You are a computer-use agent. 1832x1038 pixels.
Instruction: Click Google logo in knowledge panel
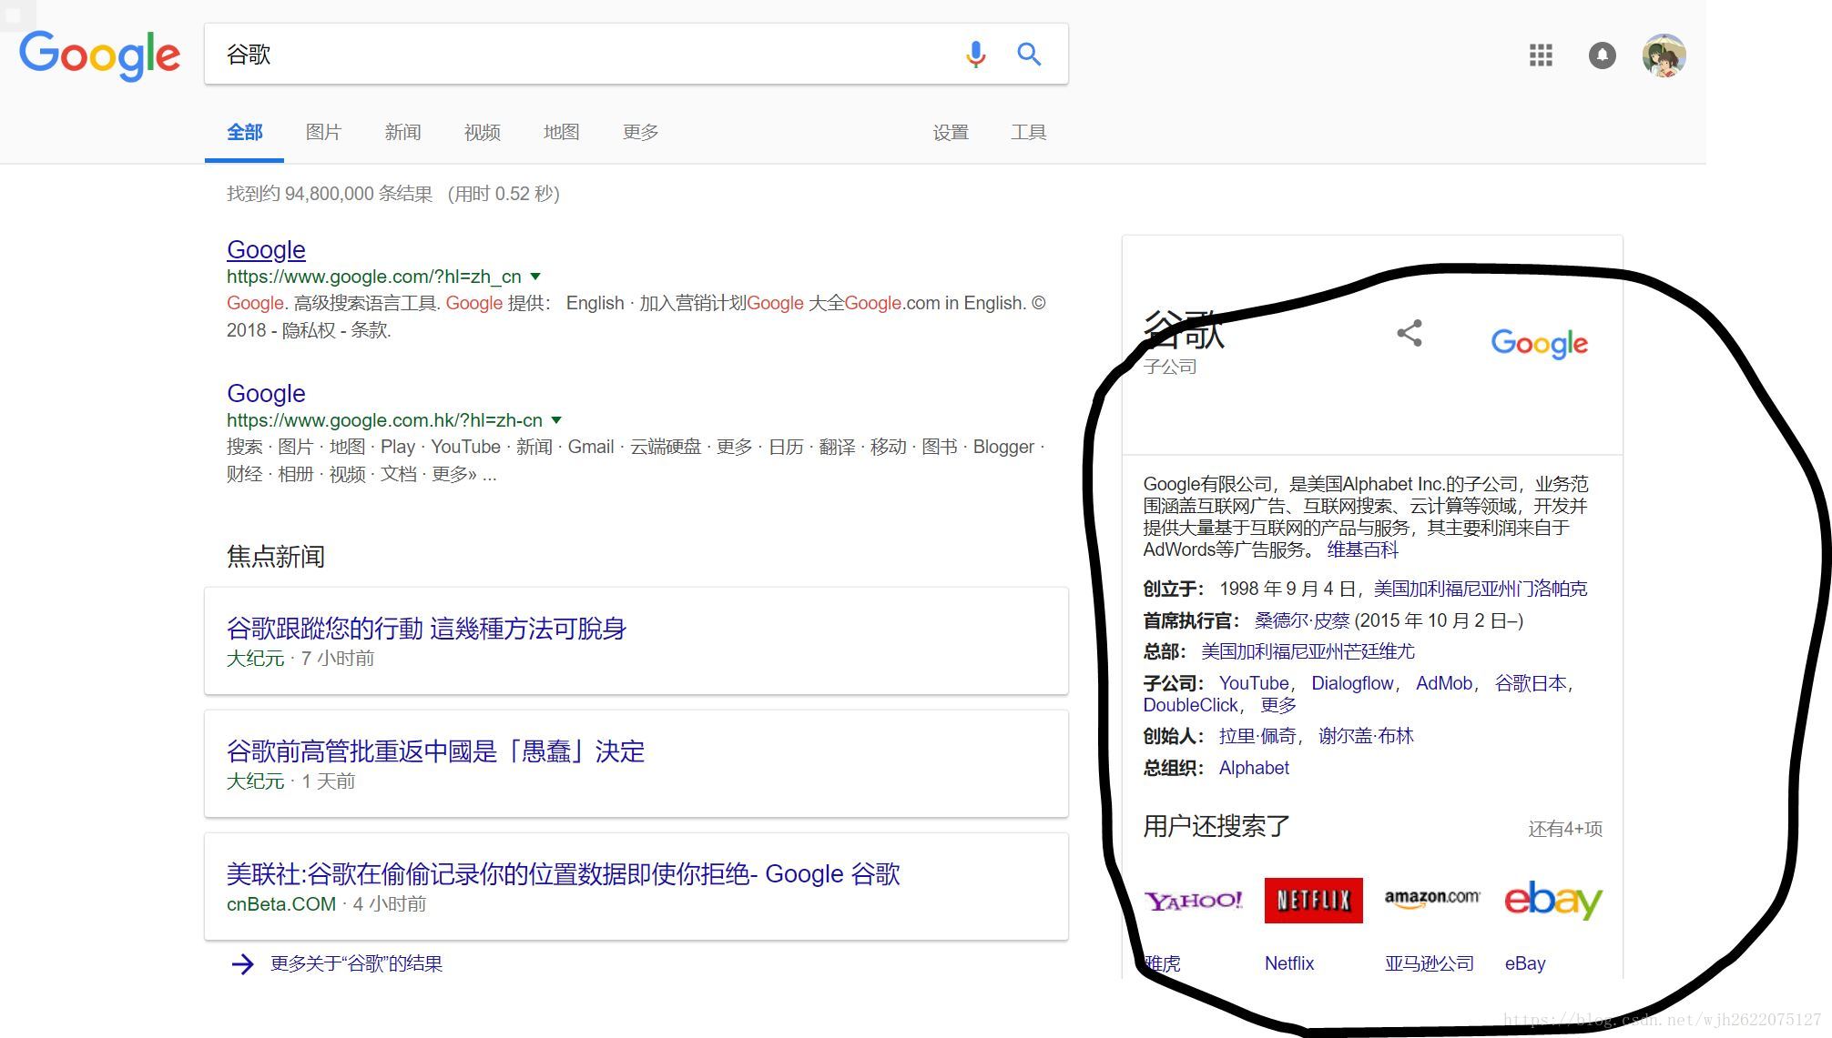pyautogui.click(x=1539, y=343)
